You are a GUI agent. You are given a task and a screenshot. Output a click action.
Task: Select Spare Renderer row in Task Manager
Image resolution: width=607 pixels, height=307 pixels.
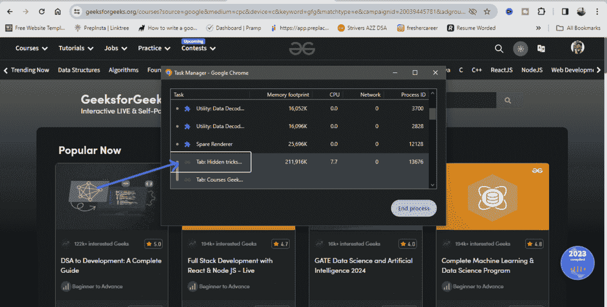[299, 144]
